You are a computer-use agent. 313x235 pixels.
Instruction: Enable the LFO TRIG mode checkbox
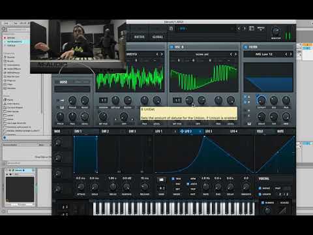173,179
